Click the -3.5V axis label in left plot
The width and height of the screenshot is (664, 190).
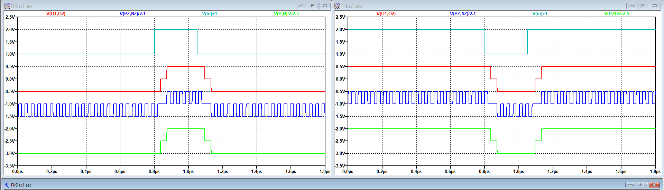click(9, 166)
